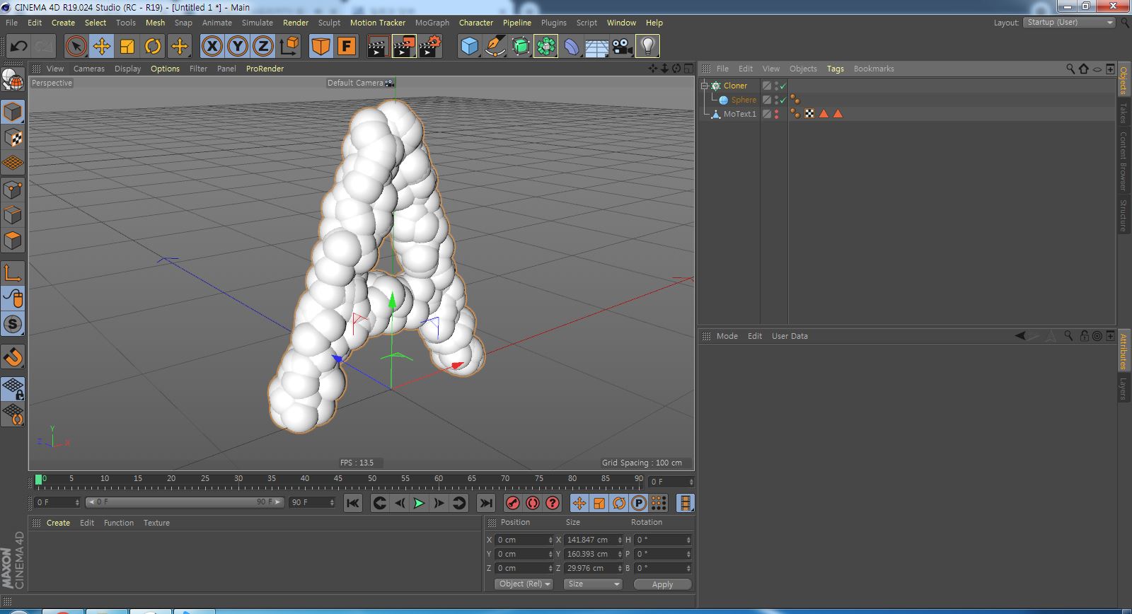
Task: Toggle the Y axis lock
Action: [238, 47]
